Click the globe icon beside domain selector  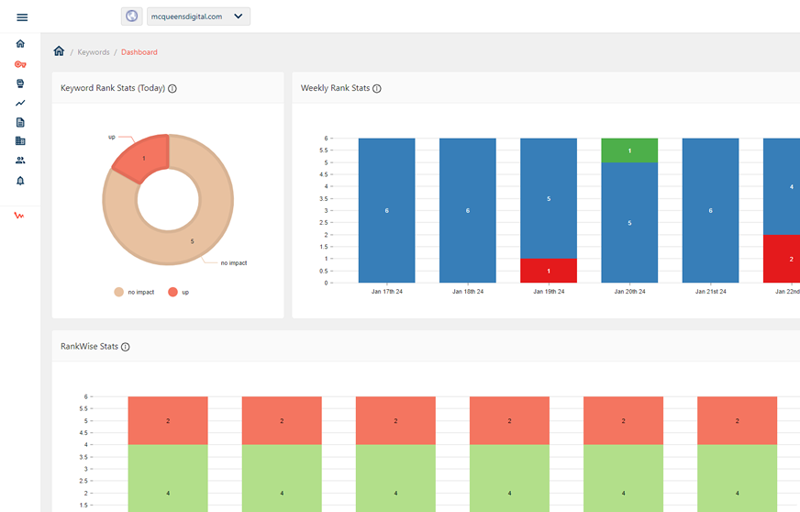tap(132, 17)
